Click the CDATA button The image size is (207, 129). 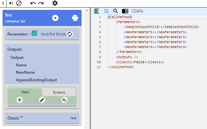pos(137,11)
